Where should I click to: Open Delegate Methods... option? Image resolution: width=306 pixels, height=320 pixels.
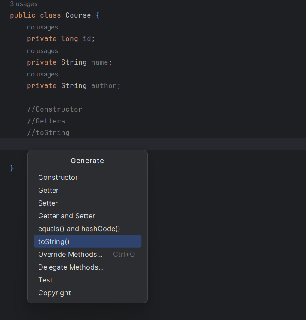pyautogui.click(x=87, y=267)
